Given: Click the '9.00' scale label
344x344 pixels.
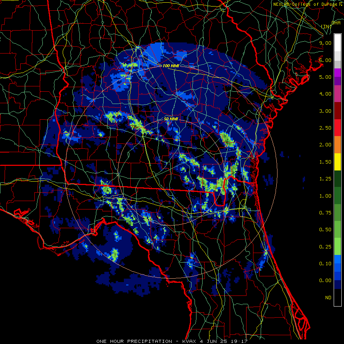Looking at the screenshot, I should [x=325, y=43].
